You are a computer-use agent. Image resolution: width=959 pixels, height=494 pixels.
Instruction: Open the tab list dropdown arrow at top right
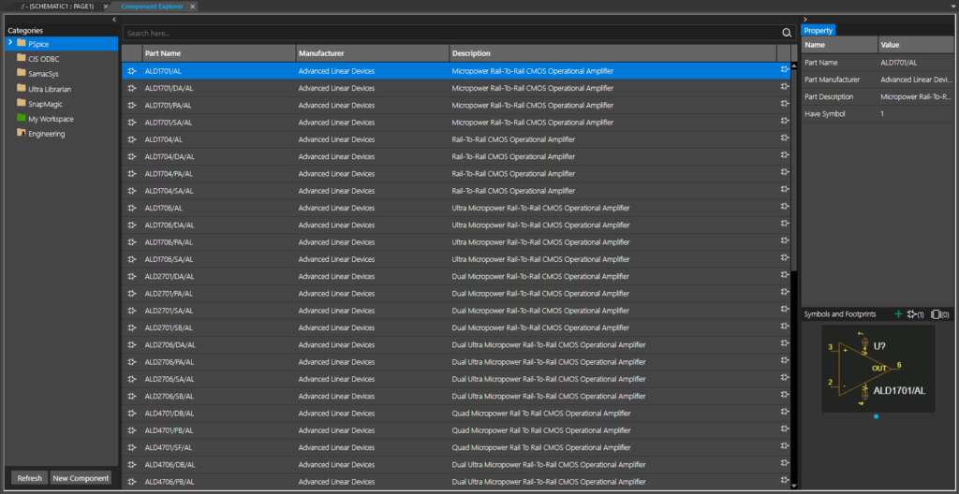pyautogui.click(x=952, y=7)
